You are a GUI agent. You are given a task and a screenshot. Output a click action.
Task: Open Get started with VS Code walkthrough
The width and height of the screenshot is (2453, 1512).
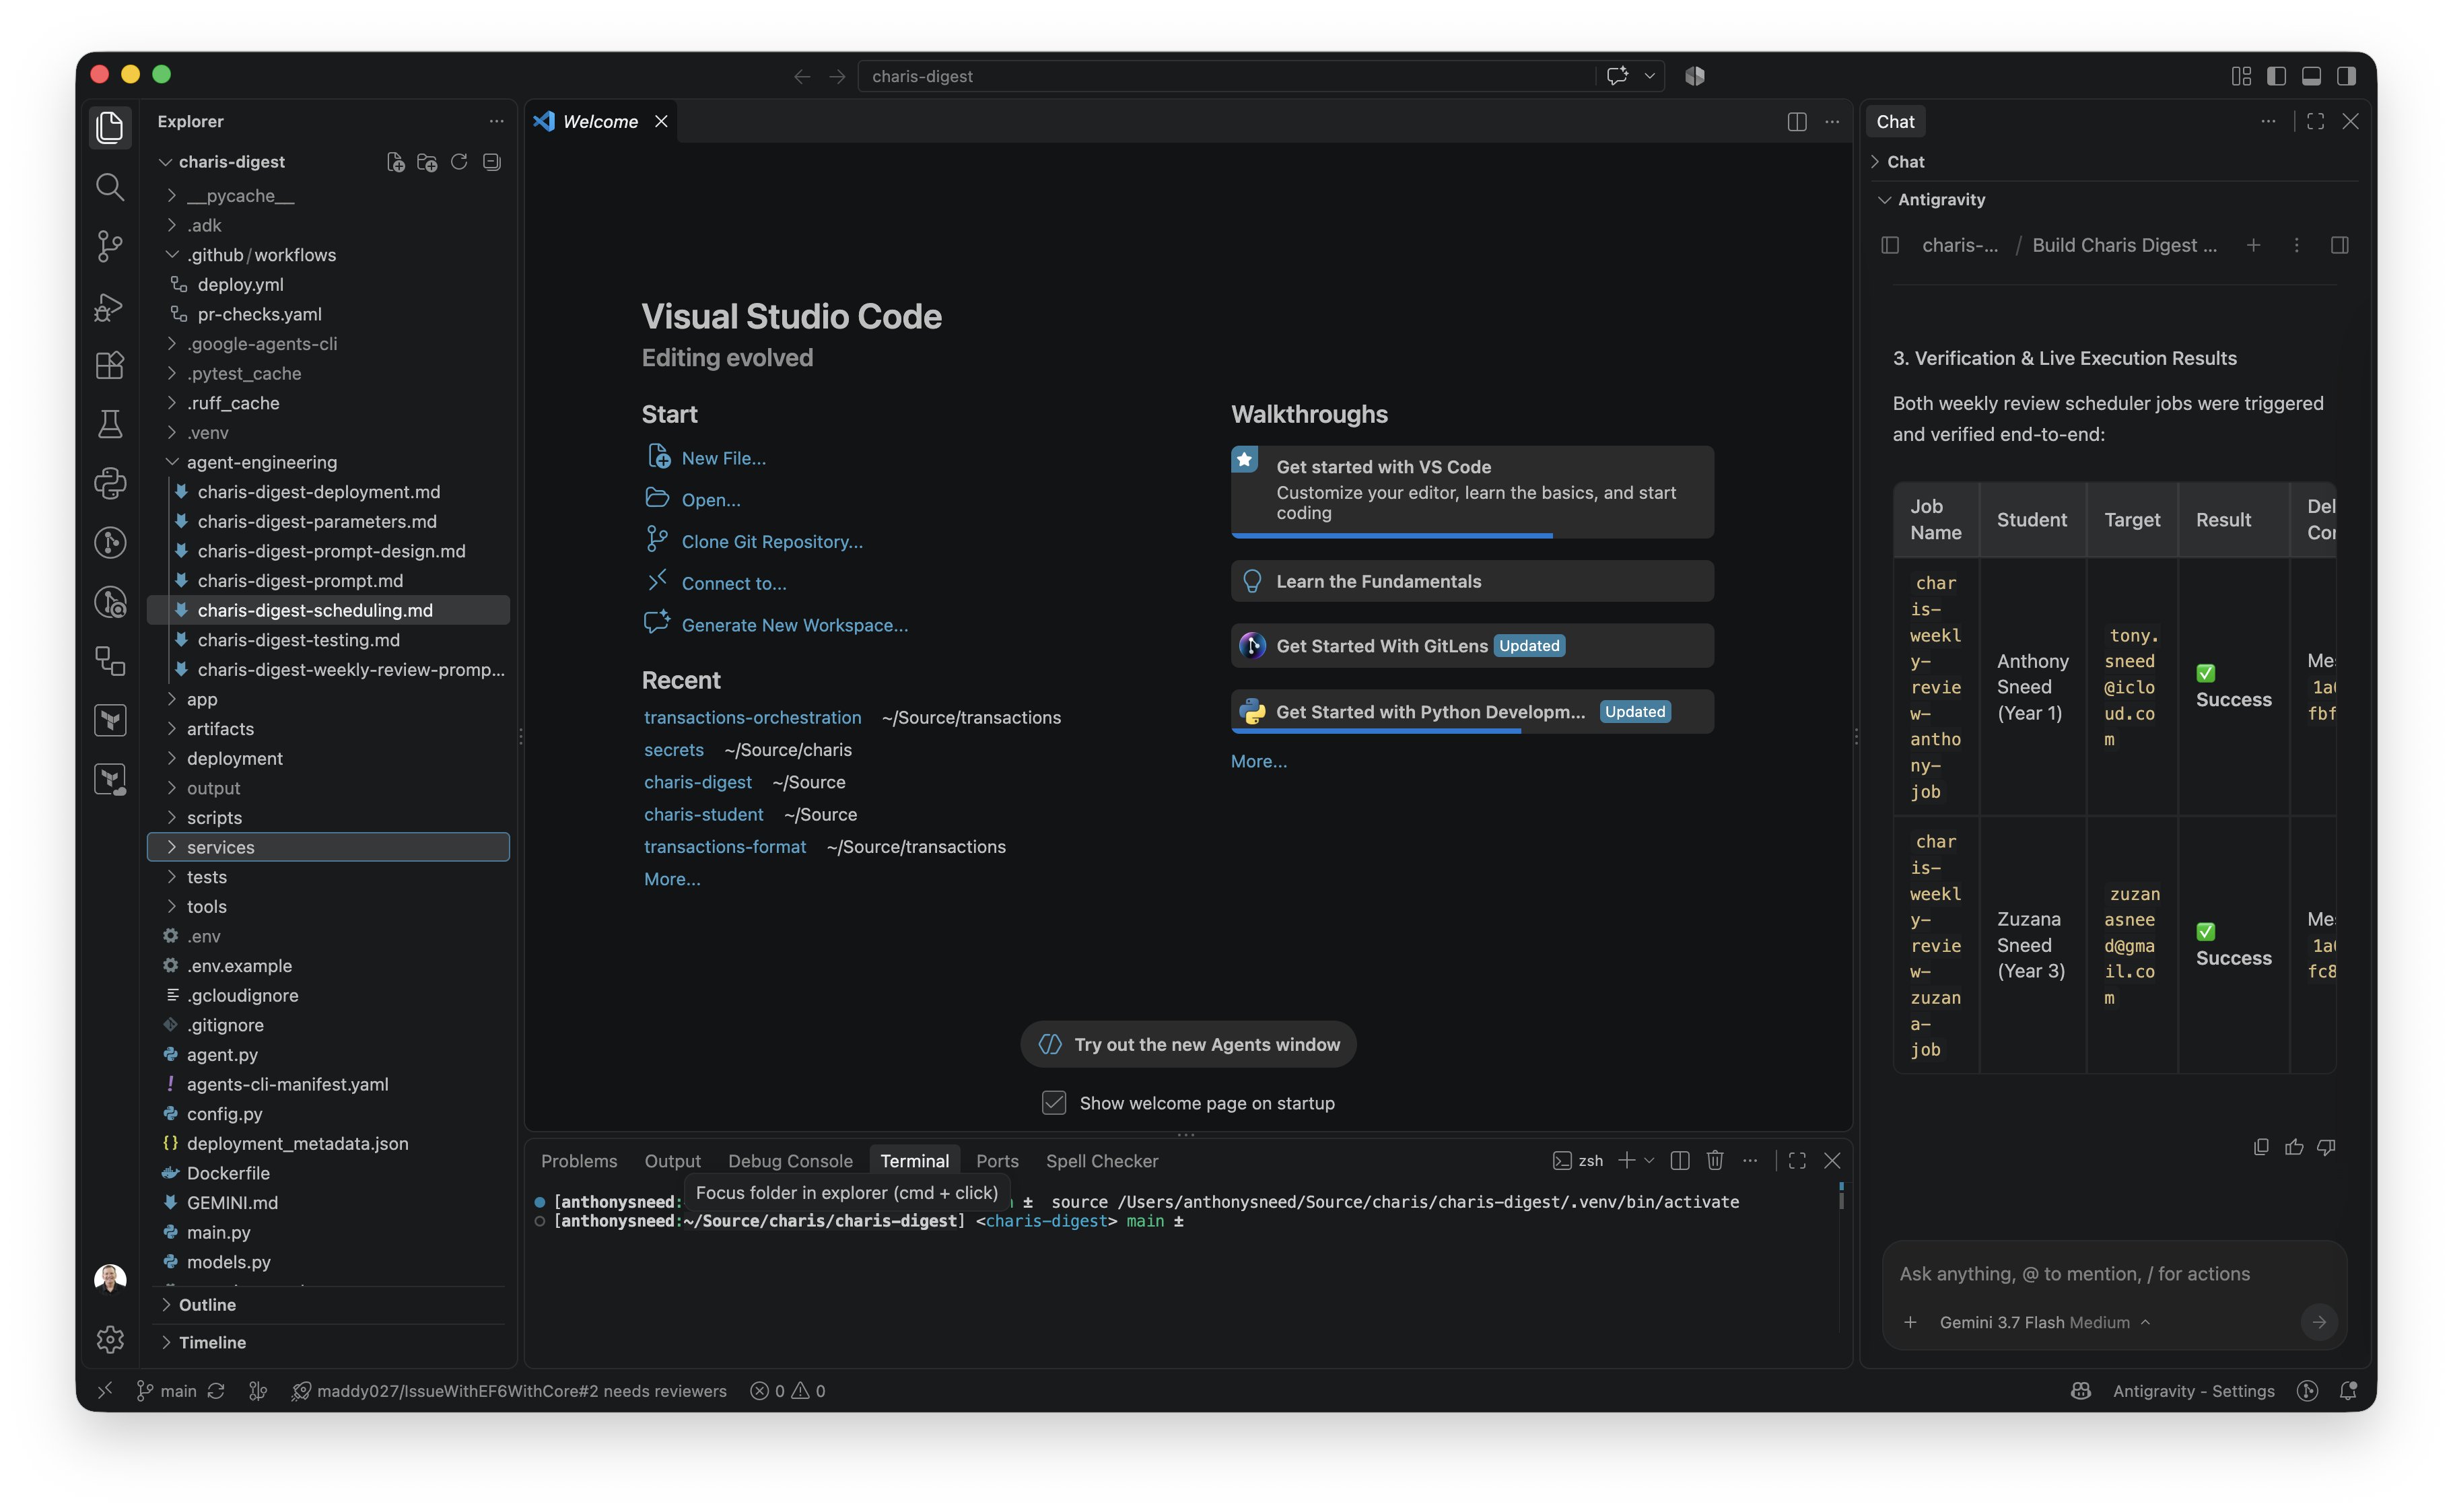[1472, 491]
